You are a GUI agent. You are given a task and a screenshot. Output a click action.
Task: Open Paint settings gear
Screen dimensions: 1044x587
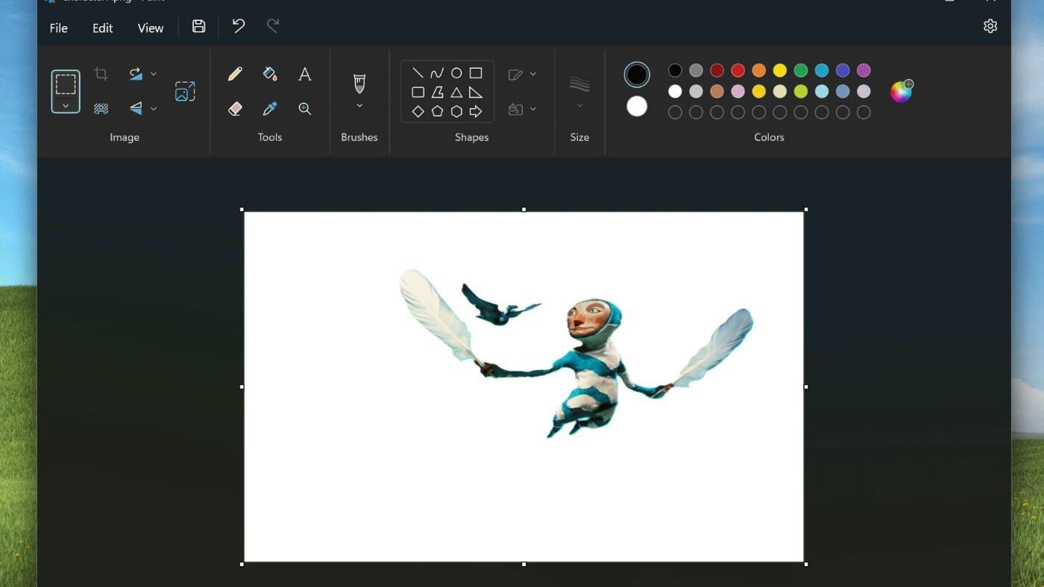(x=990, y=26)
